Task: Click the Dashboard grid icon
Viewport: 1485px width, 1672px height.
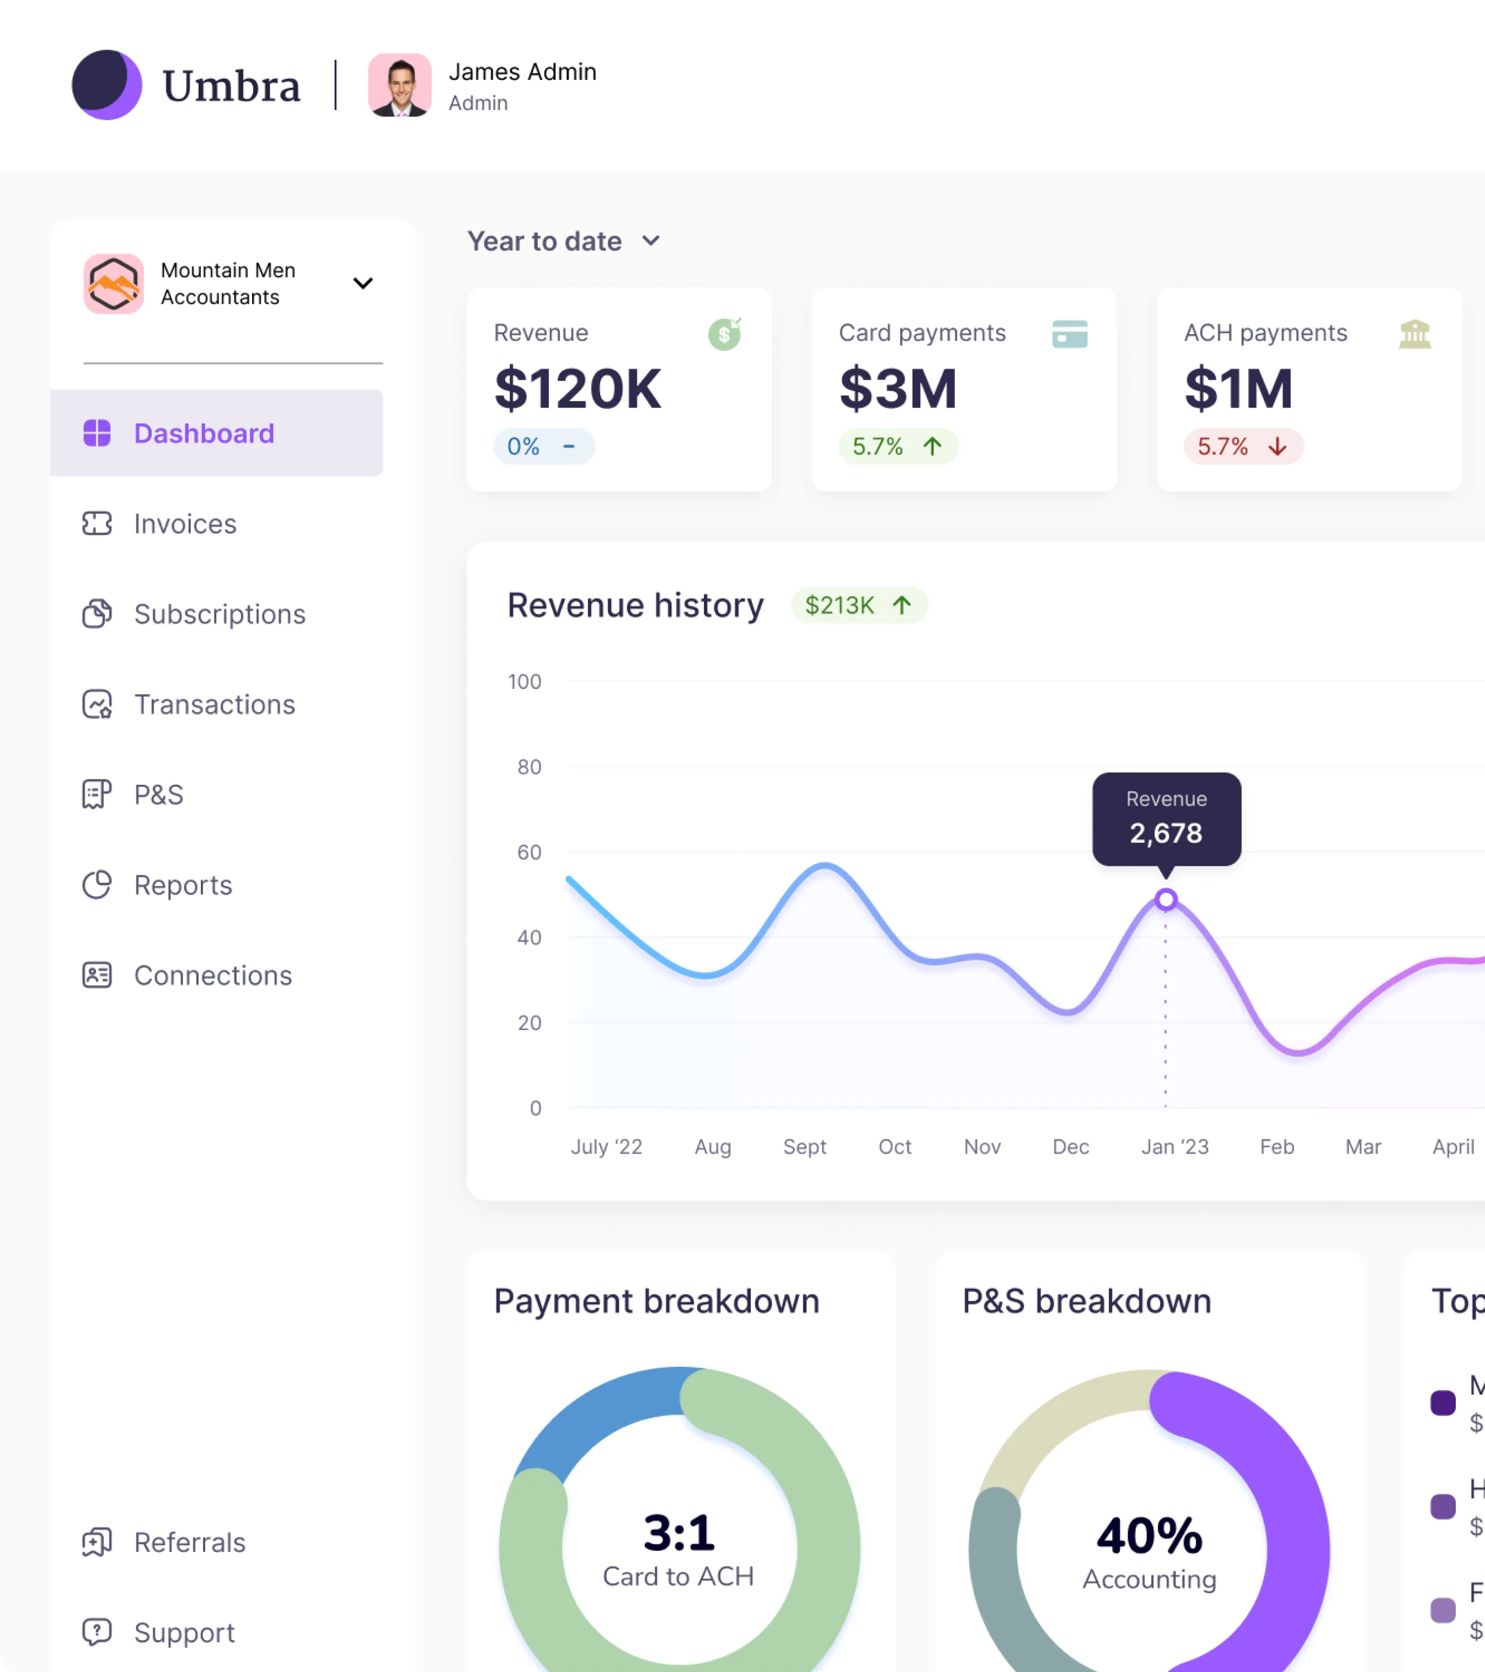Action: [x=98, y=433]
